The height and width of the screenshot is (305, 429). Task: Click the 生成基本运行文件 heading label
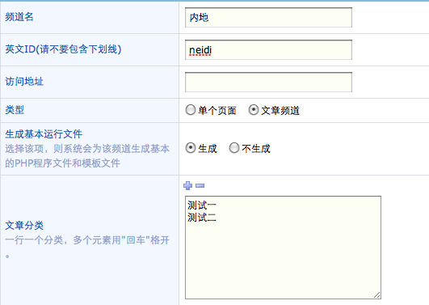44,134
